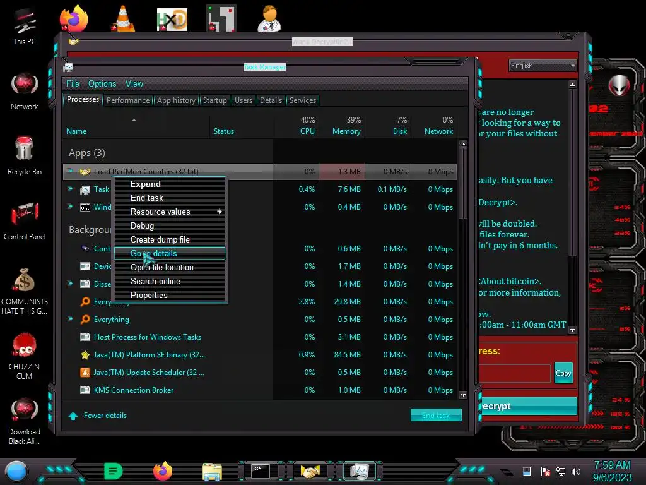Switch to Task Manager taskbar button
646x485 pixels.
pos(360,471)
